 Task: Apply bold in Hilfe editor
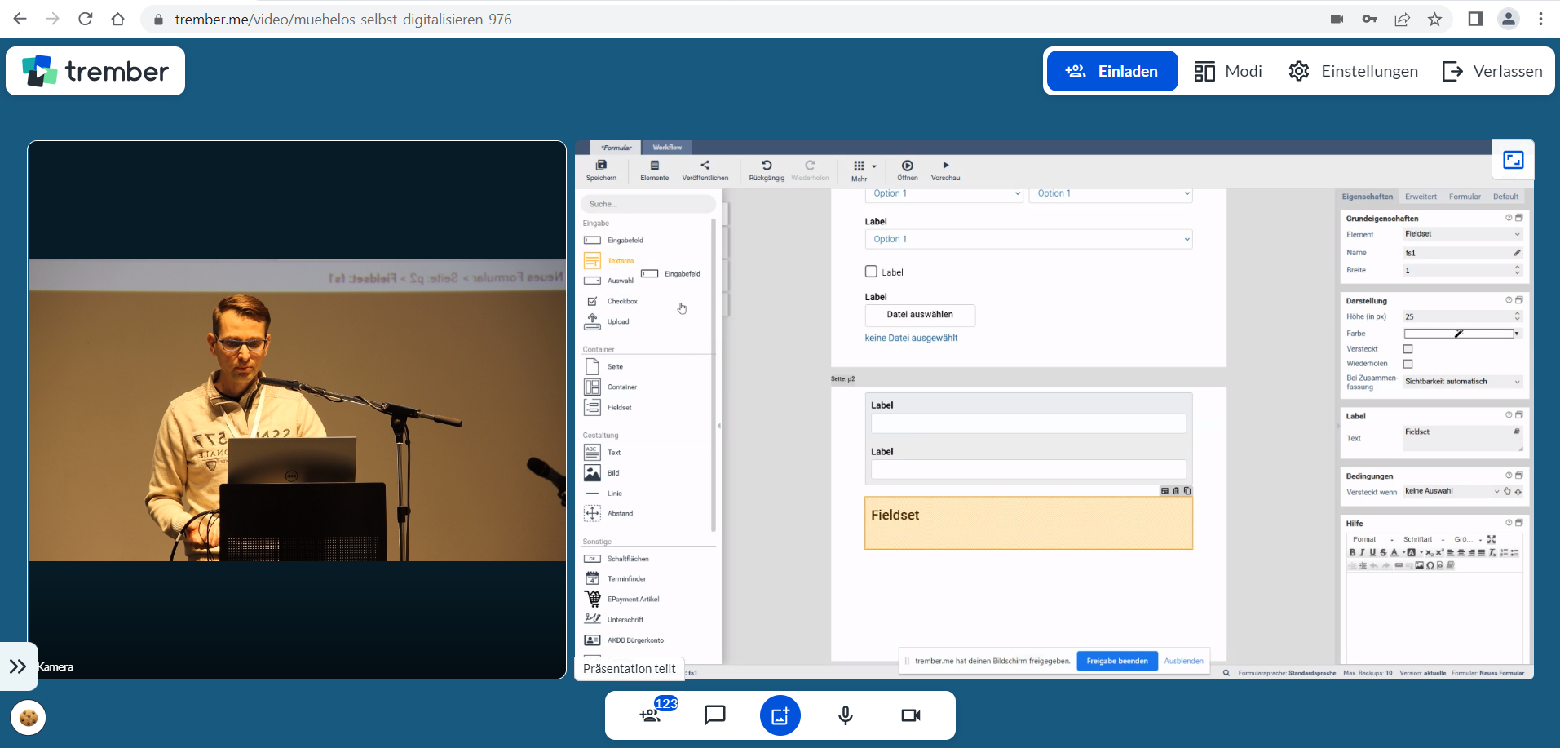pos(1352,552)
